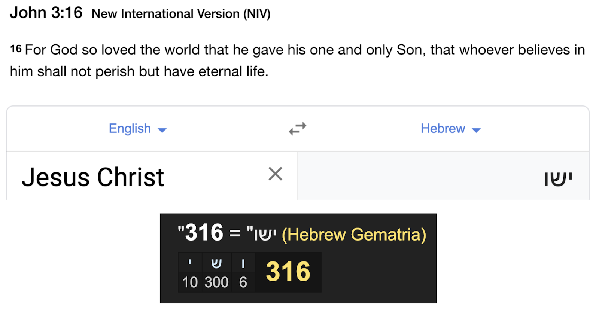Swap the English and Hebrew languages

click(x=298, y=128)
